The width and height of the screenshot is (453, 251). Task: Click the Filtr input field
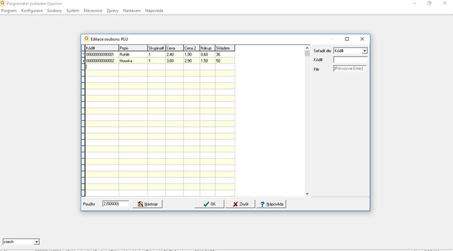click(x=351, y=69)
